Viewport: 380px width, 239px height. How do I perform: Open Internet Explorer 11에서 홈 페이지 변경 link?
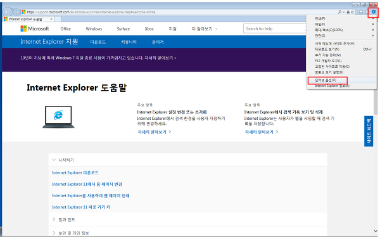[x=87, y=184]
